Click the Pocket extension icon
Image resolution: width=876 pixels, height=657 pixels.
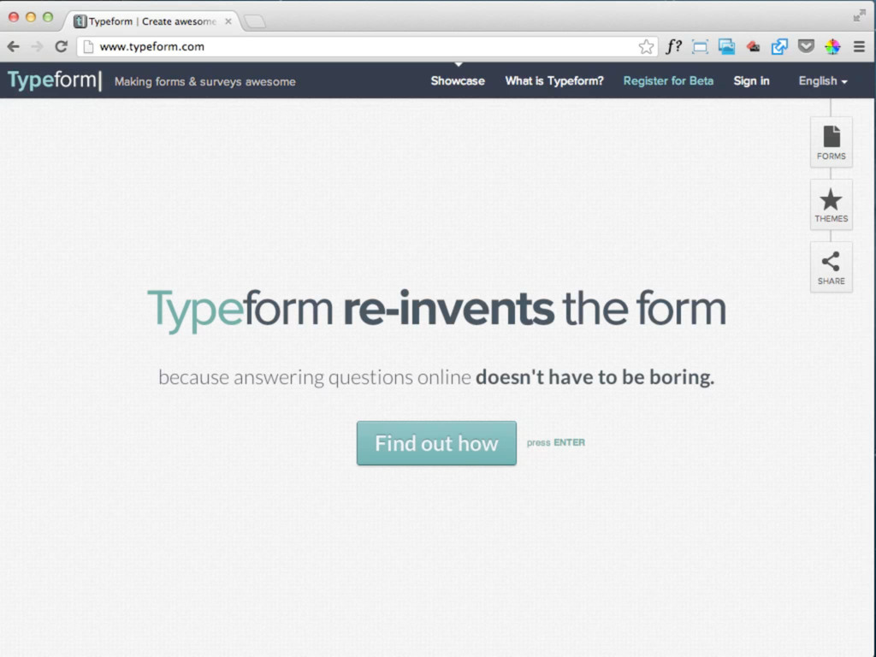[x=806, y=46]
